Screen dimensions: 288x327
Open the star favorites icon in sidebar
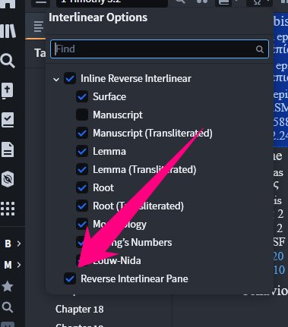[8, 287]
